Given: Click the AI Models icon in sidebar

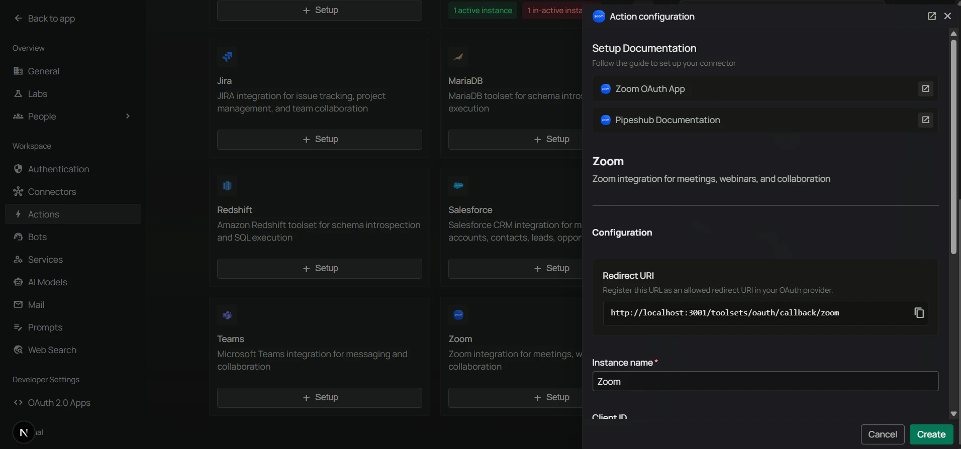Looking at the screenshot, I should pos(18,282).
